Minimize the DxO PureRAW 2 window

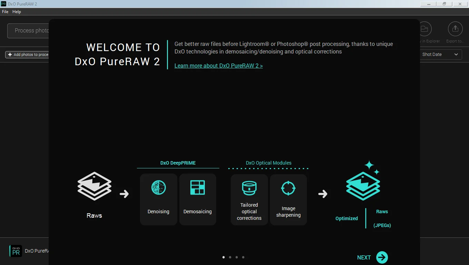click(x=428, y=4)
